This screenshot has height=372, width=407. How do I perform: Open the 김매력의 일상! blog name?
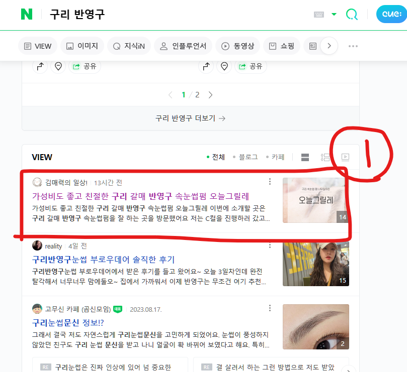[66, 183]
